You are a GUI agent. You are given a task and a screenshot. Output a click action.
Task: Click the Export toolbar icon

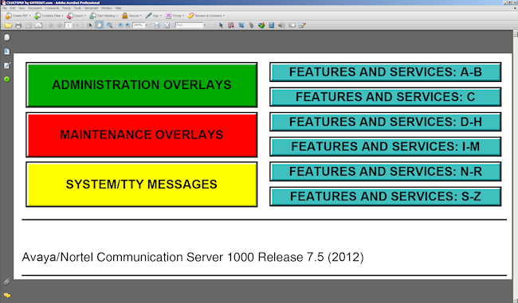(69, 15)
